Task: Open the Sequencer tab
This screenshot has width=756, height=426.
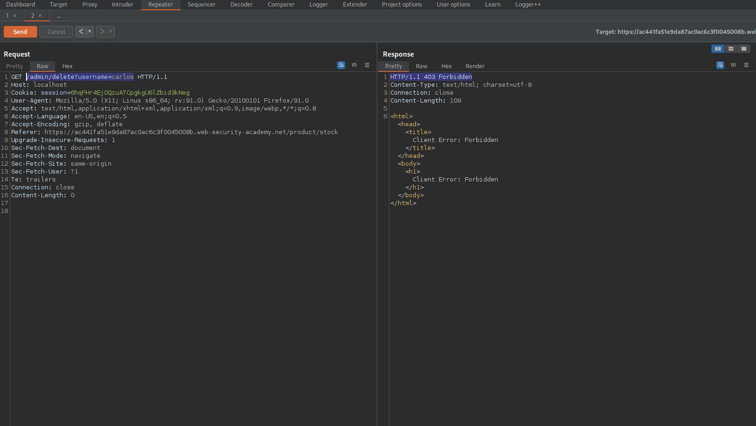Action: (202, 5)
